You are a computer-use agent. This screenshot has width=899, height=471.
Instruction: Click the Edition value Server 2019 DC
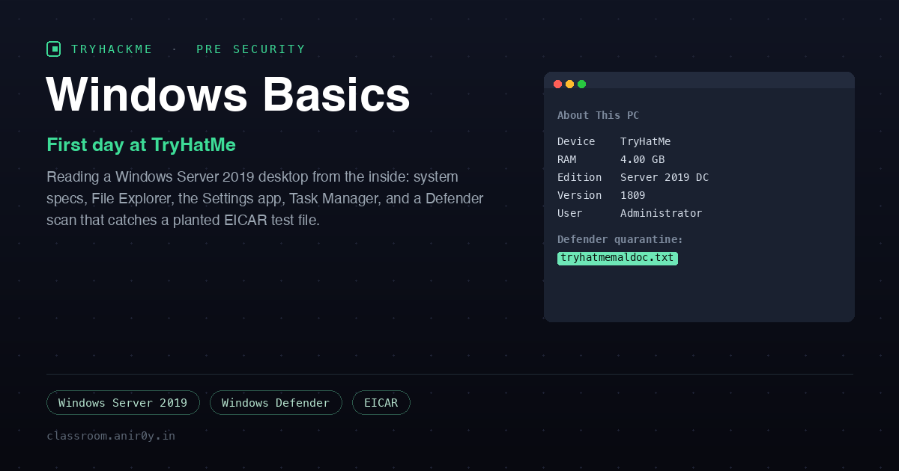click(665, 177)
